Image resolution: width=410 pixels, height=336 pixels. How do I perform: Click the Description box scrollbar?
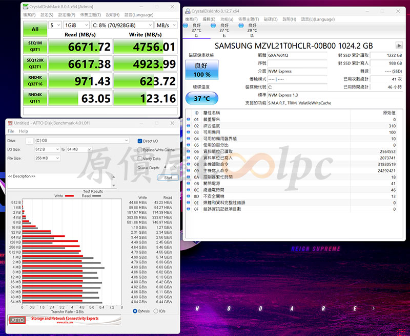113,181
